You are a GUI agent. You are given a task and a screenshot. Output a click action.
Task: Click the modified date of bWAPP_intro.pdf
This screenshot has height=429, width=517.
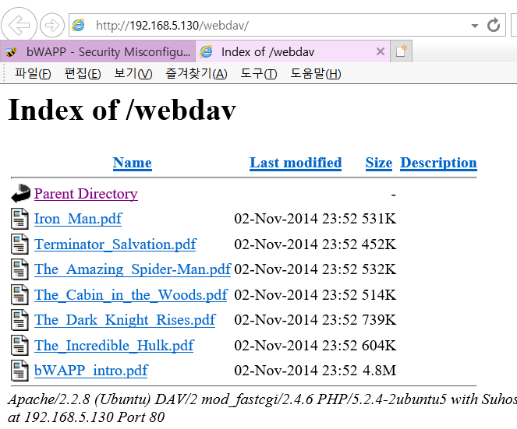click(x=296, y=371)
